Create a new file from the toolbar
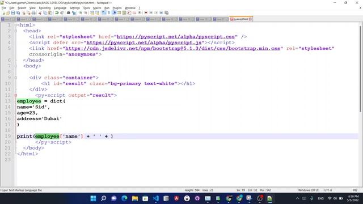Screen dimensions: 363x204 [3, 12]
